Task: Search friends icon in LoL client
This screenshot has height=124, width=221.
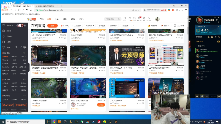Action: click(x=219, y=37)
